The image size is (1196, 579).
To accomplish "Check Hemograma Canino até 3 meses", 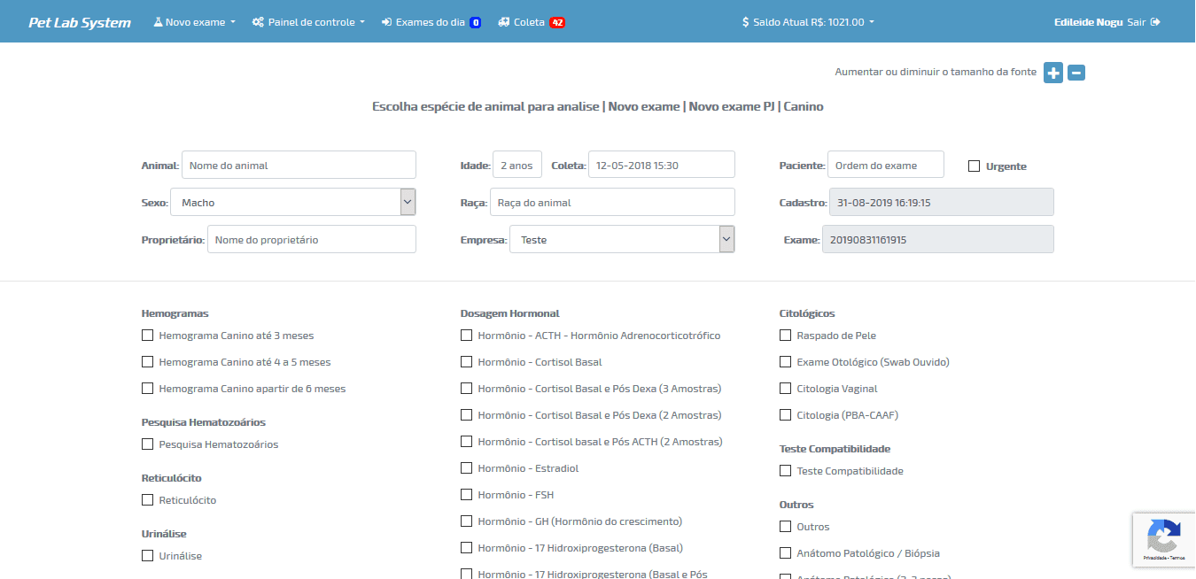I will [x=147, y=336].
